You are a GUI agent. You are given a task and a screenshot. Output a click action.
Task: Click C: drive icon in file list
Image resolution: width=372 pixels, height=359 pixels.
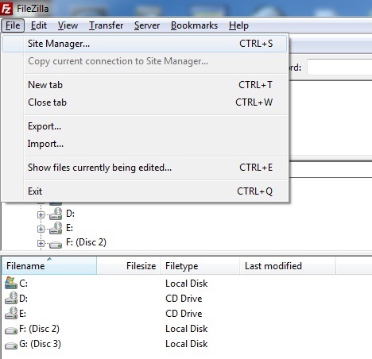point(11,283)
